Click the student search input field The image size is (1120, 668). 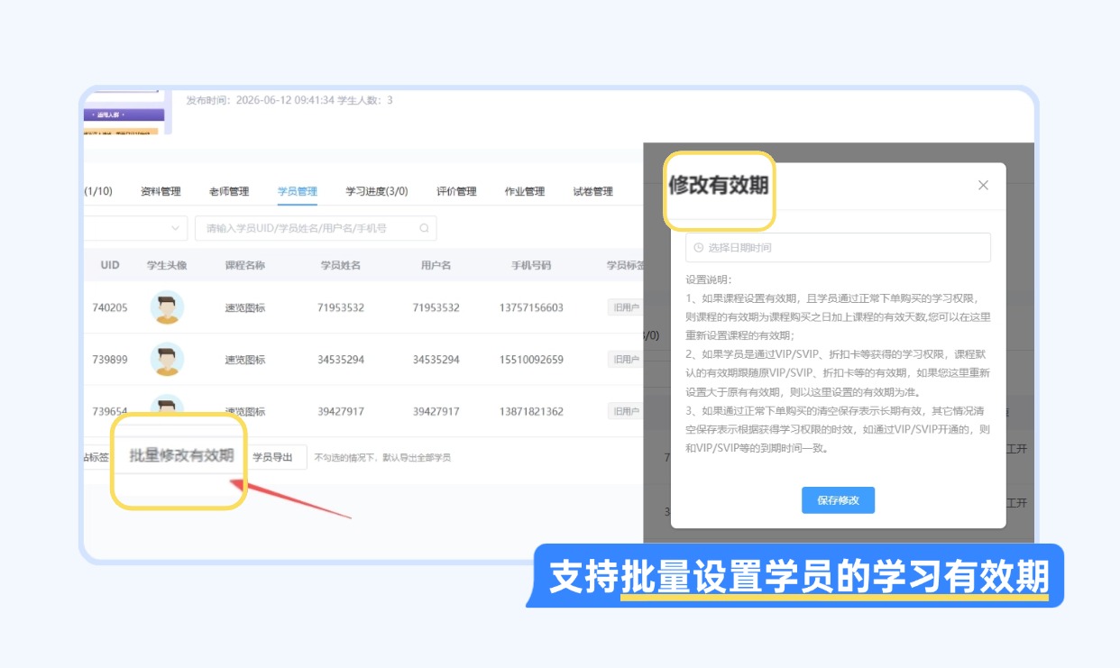316,228
